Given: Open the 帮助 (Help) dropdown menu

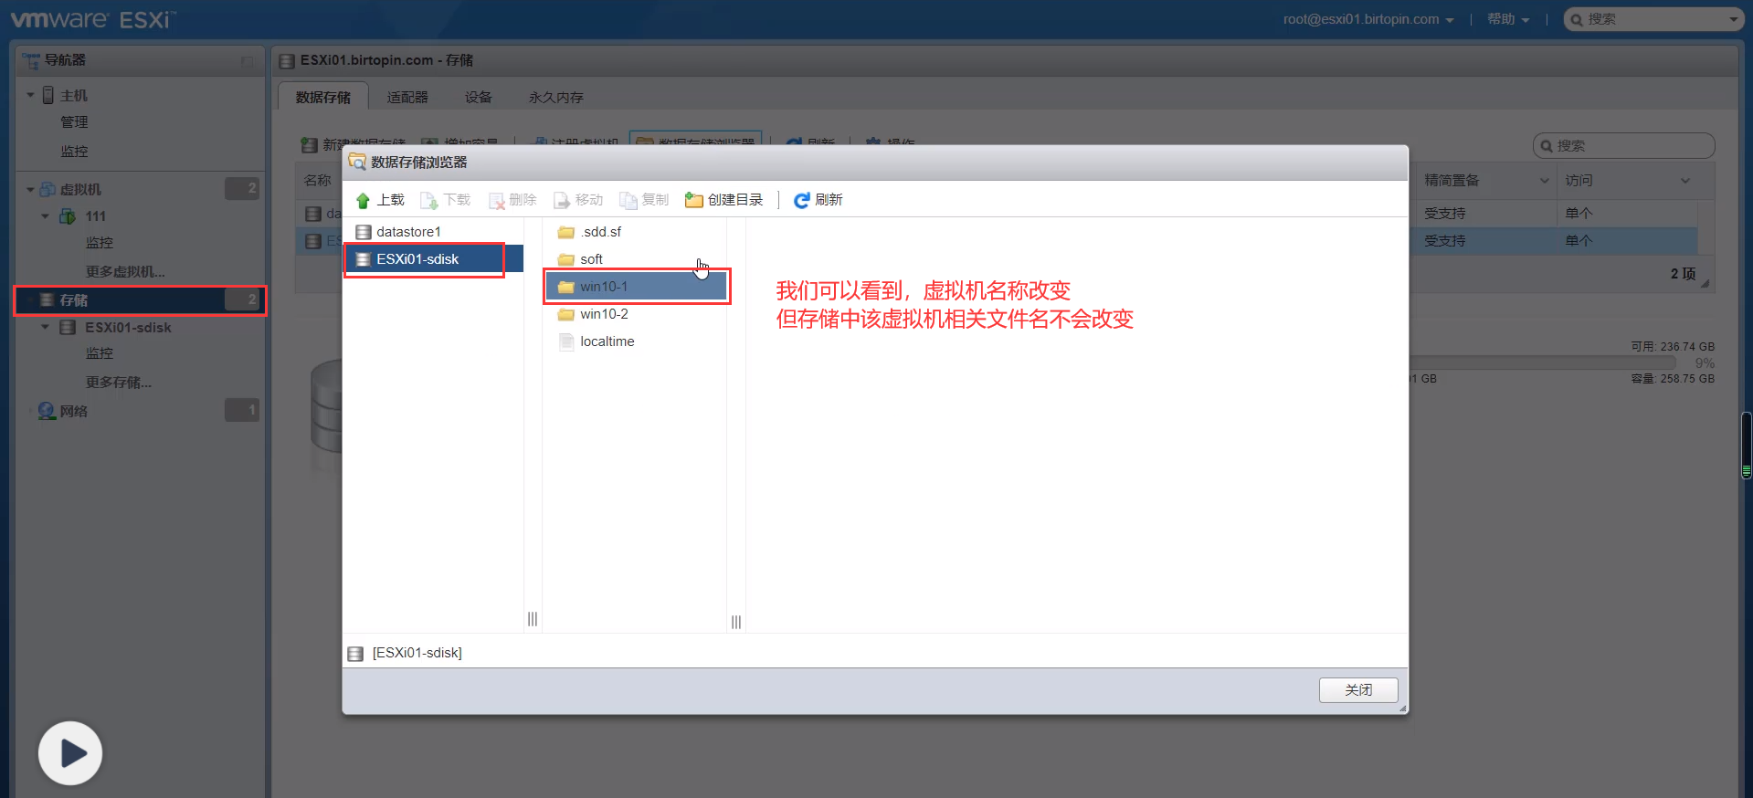Looking at the screenshot, I should pyautogui.click(x=1508, y=19).
